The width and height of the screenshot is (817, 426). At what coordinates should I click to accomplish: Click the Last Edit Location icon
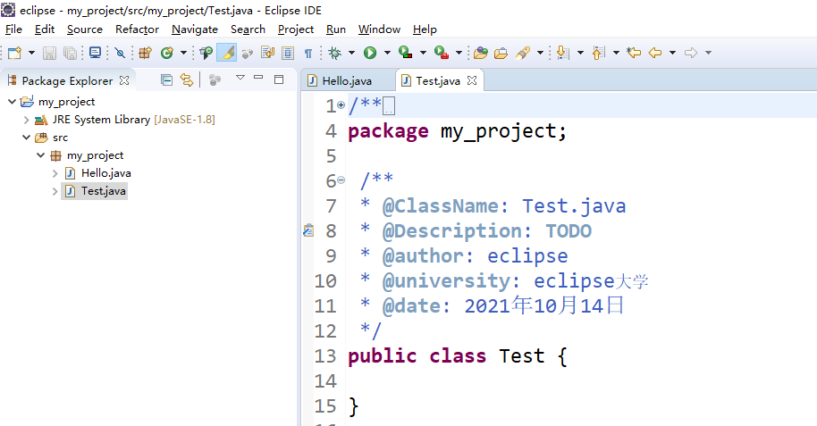coord(634,53)
